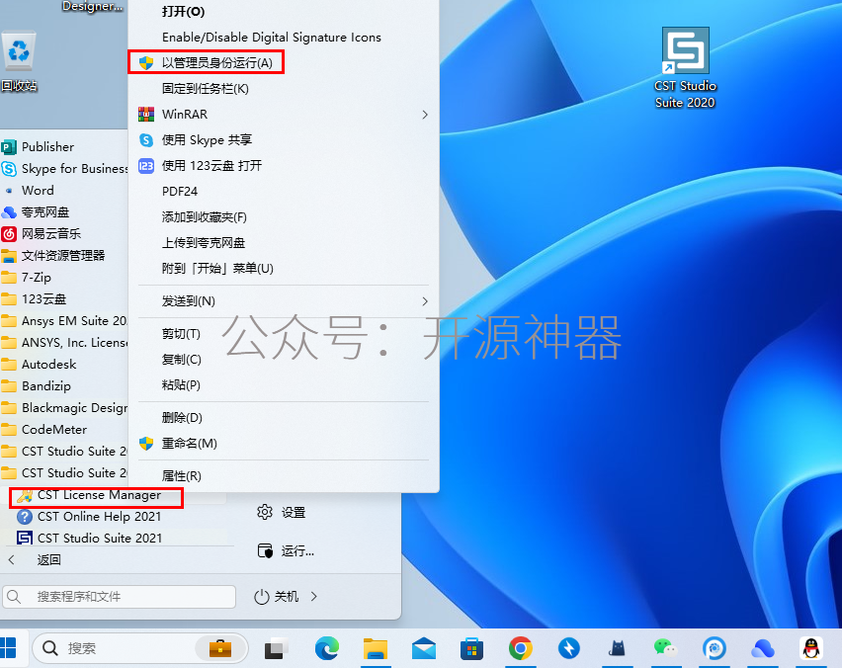Click the Publisher app icon

[x=9, y=147]
